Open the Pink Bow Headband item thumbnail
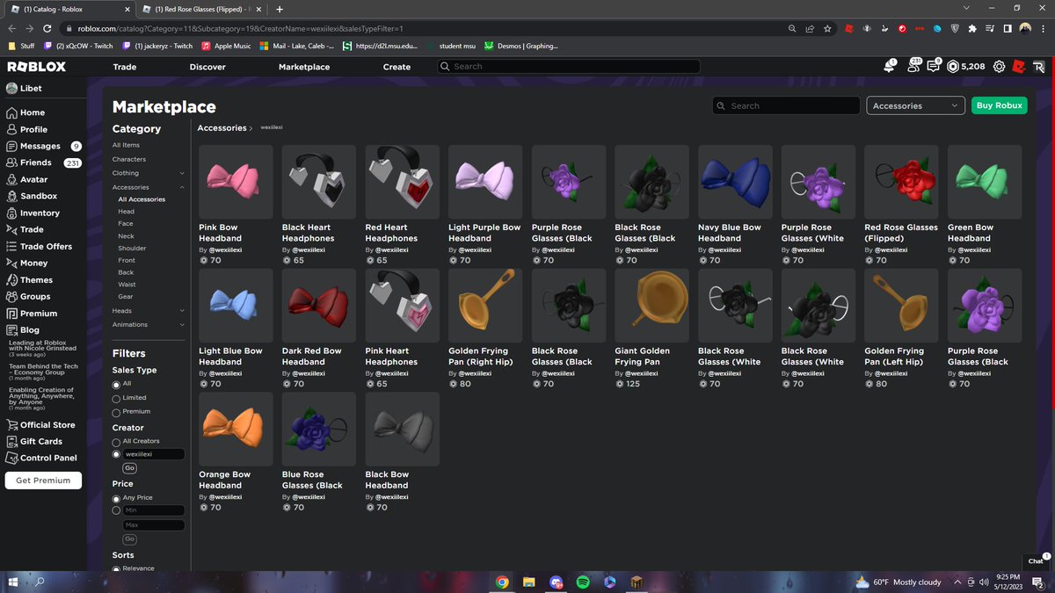 [x=236, y=182]
